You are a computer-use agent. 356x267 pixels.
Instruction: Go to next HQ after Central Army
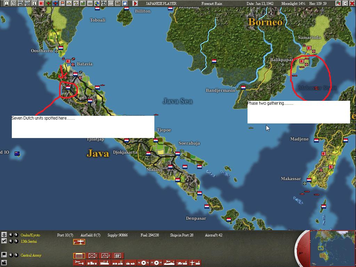point(16,255)
